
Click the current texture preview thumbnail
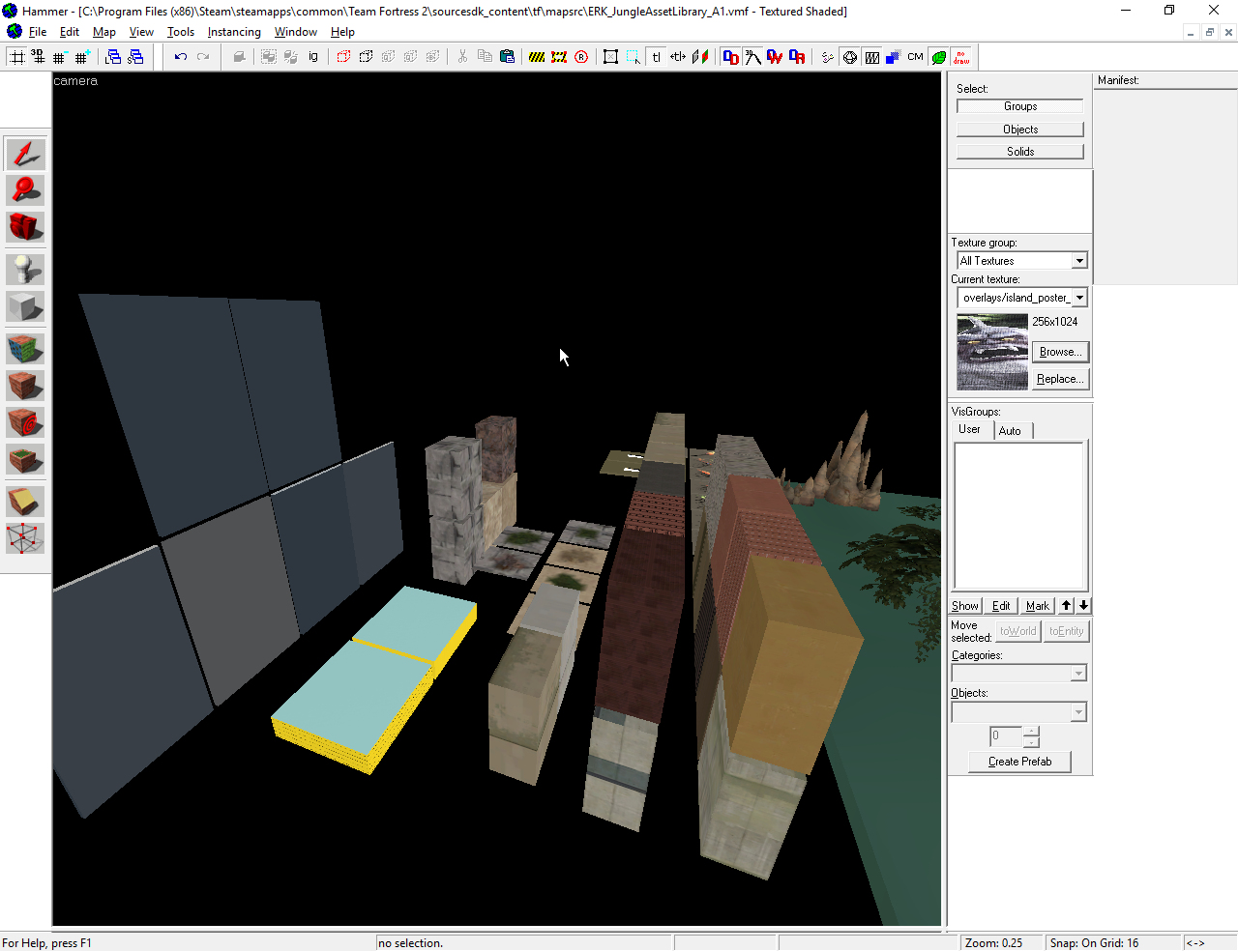(992, 352)
